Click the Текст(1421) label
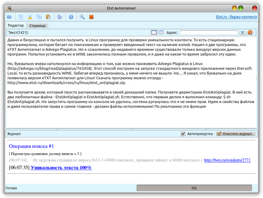Viewport: 263px width, 198px height. coord(18,33)
